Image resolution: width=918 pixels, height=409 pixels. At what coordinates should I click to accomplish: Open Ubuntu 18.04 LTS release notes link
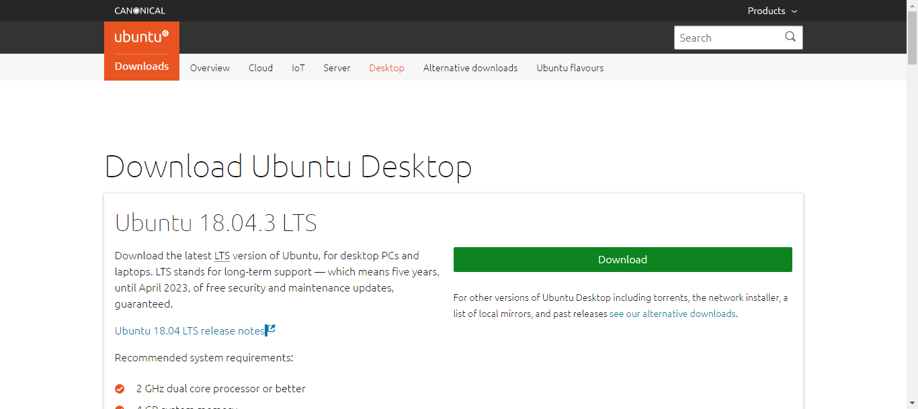[x=190, y=330]
